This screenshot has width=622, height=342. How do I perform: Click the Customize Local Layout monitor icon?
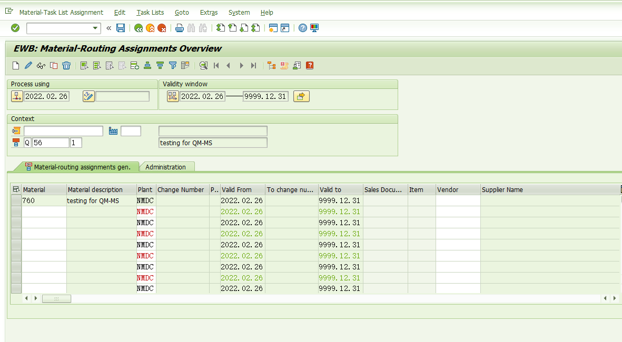(314, 28)
